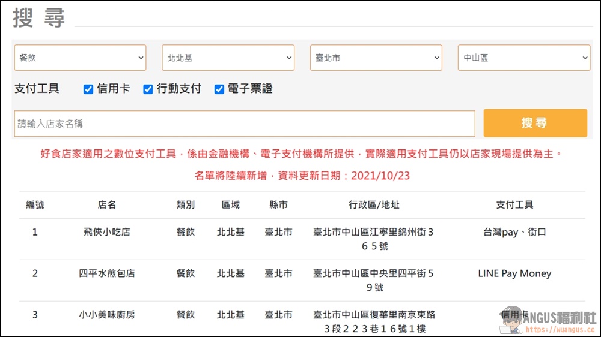This screenshot has height=337, width=601.
Task: Focus the store name input field
Action: pos(245,124)
